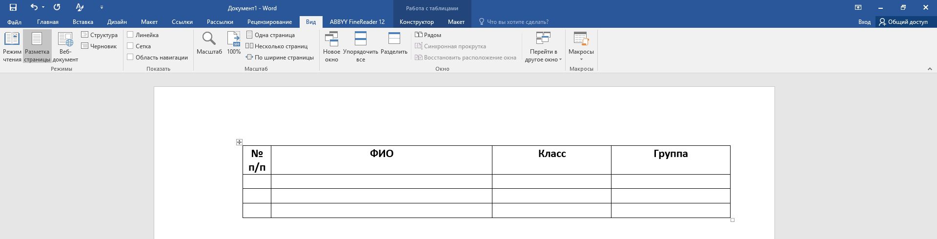
Task: Switch to Структура outline view
Action: [x=100, y=35]
